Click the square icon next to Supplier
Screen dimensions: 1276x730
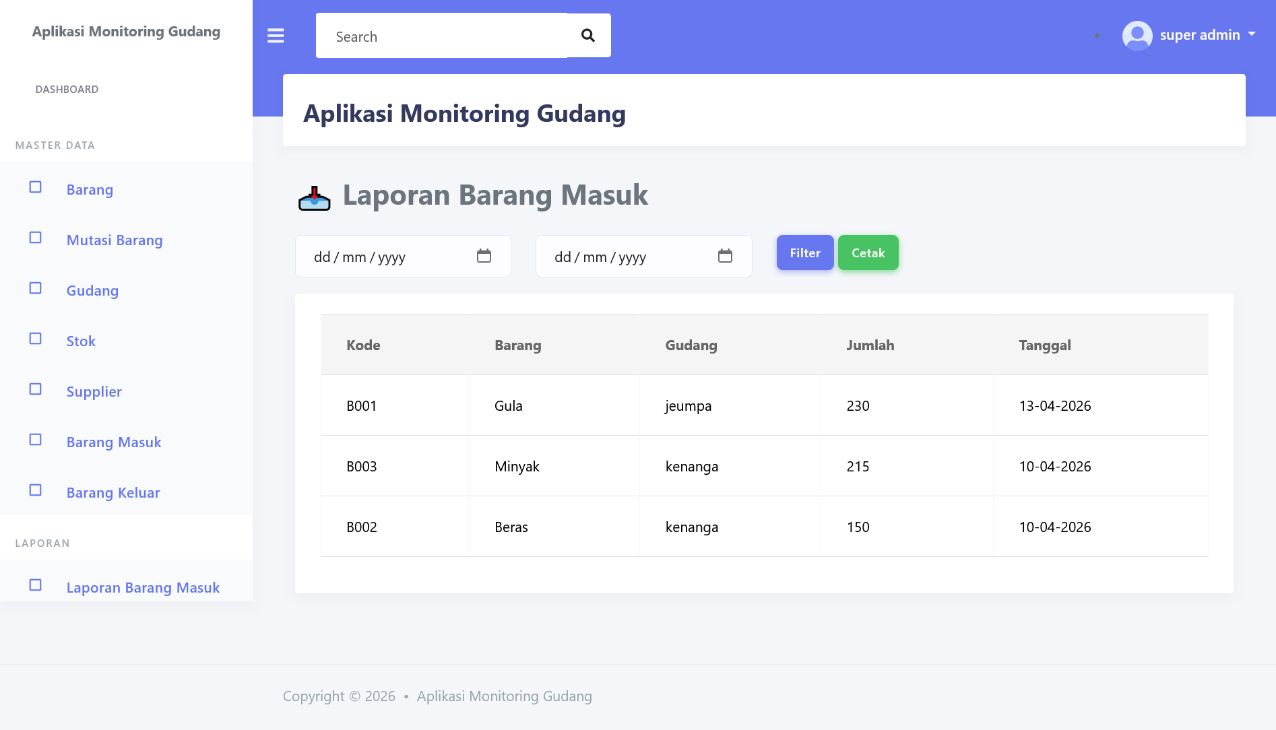[x=36, y=389]
